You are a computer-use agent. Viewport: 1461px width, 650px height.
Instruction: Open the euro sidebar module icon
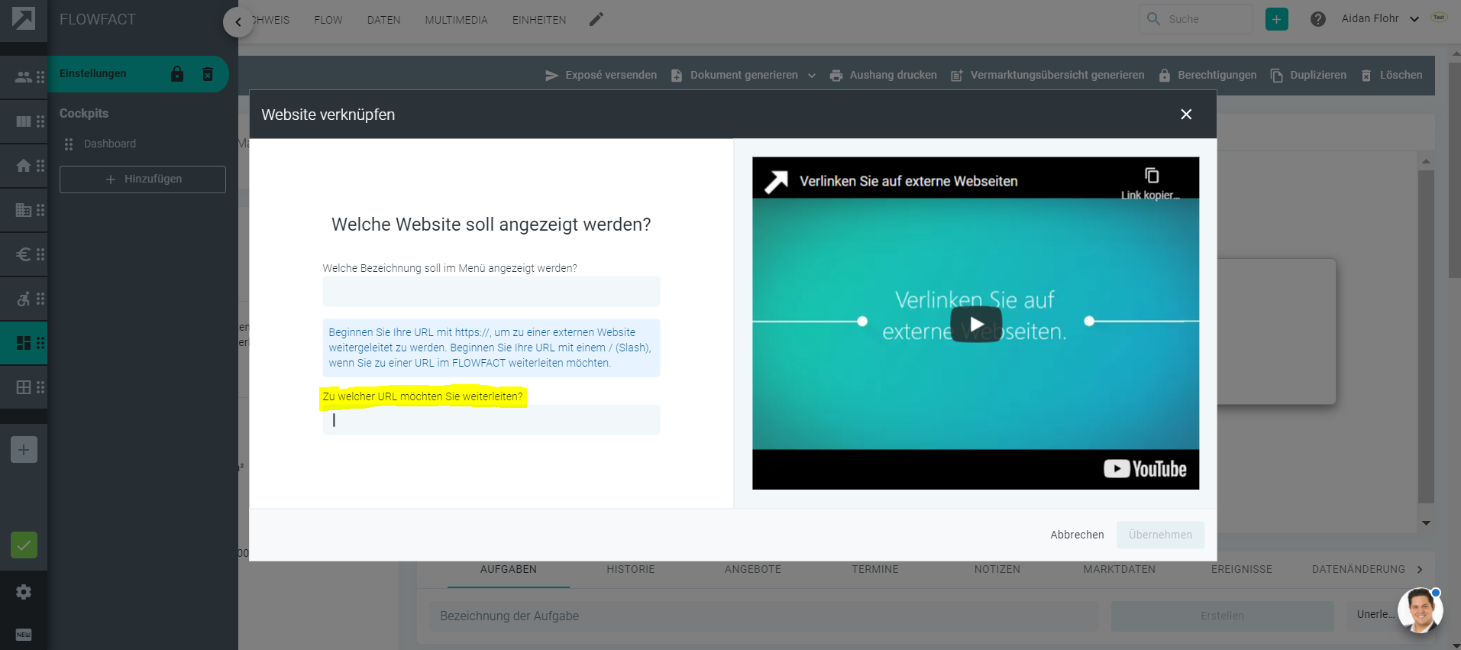[24, 254]
